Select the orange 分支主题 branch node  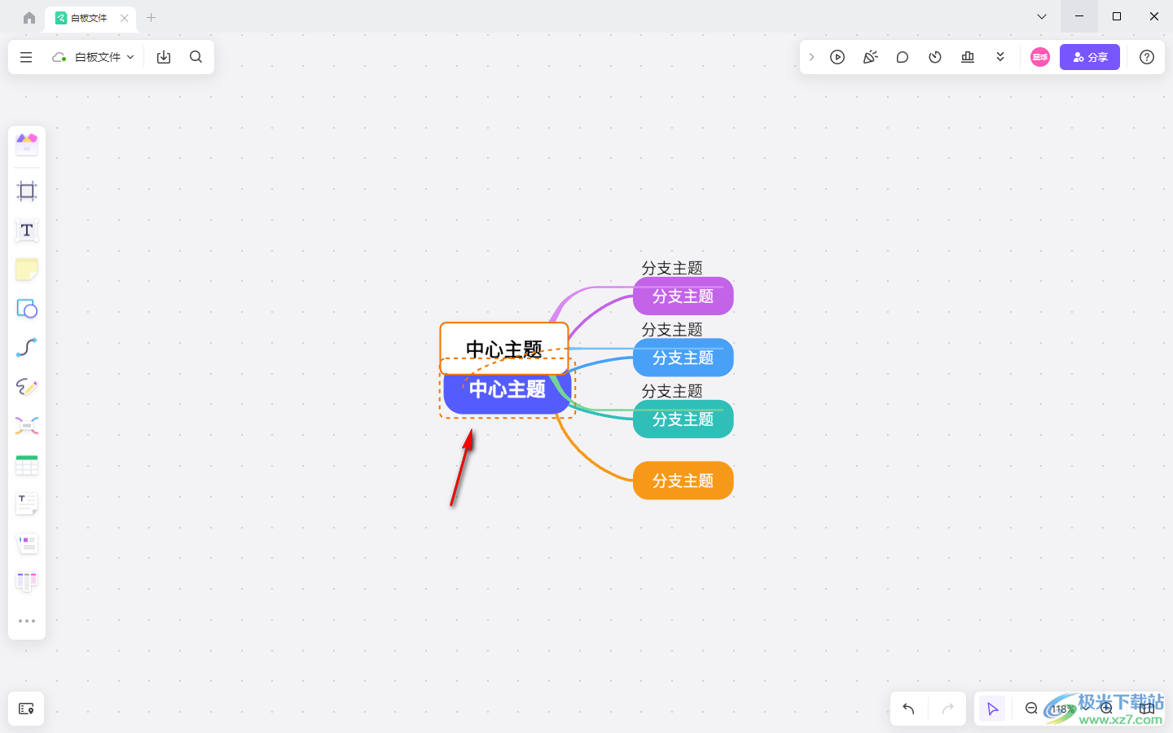(x=683, y=481)
